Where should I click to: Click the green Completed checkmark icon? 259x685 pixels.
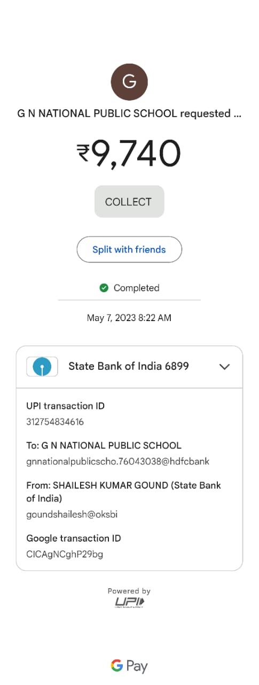(x=104, y=288)
